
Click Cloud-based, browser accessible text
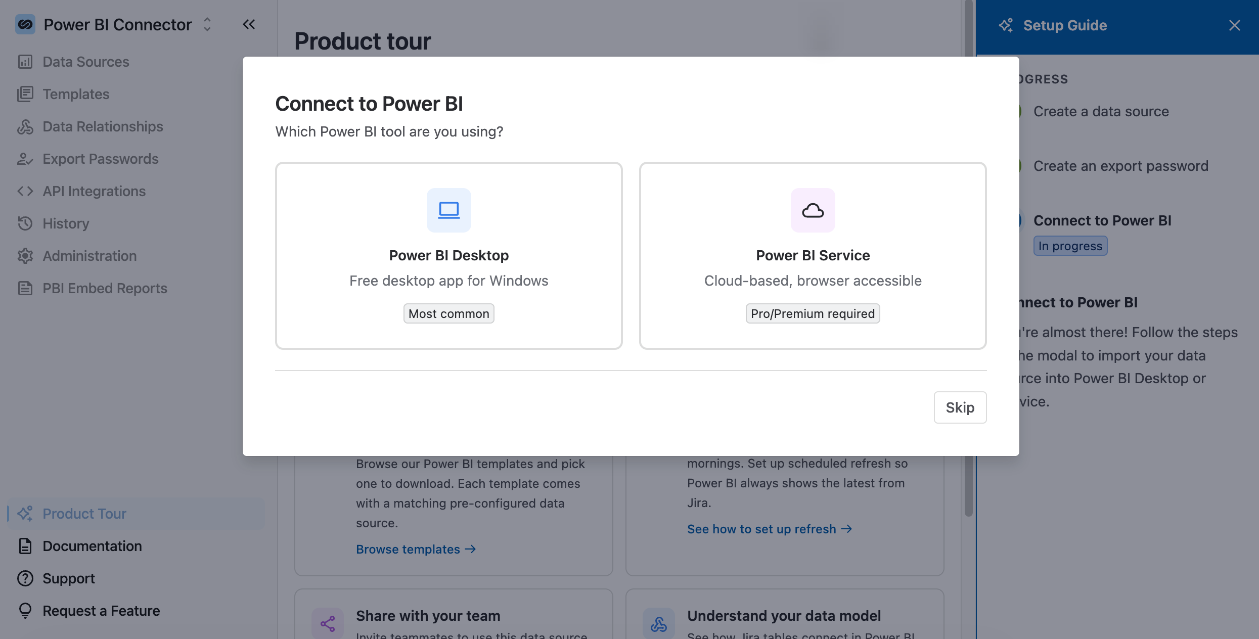tap(813, 281)
